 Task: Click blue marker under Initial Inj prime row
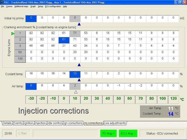click(79, 24)
